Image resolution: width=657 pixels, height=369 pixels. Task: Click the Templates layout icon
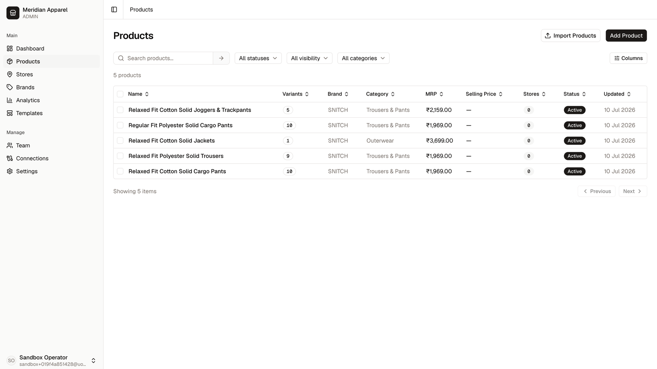[10, 113]
